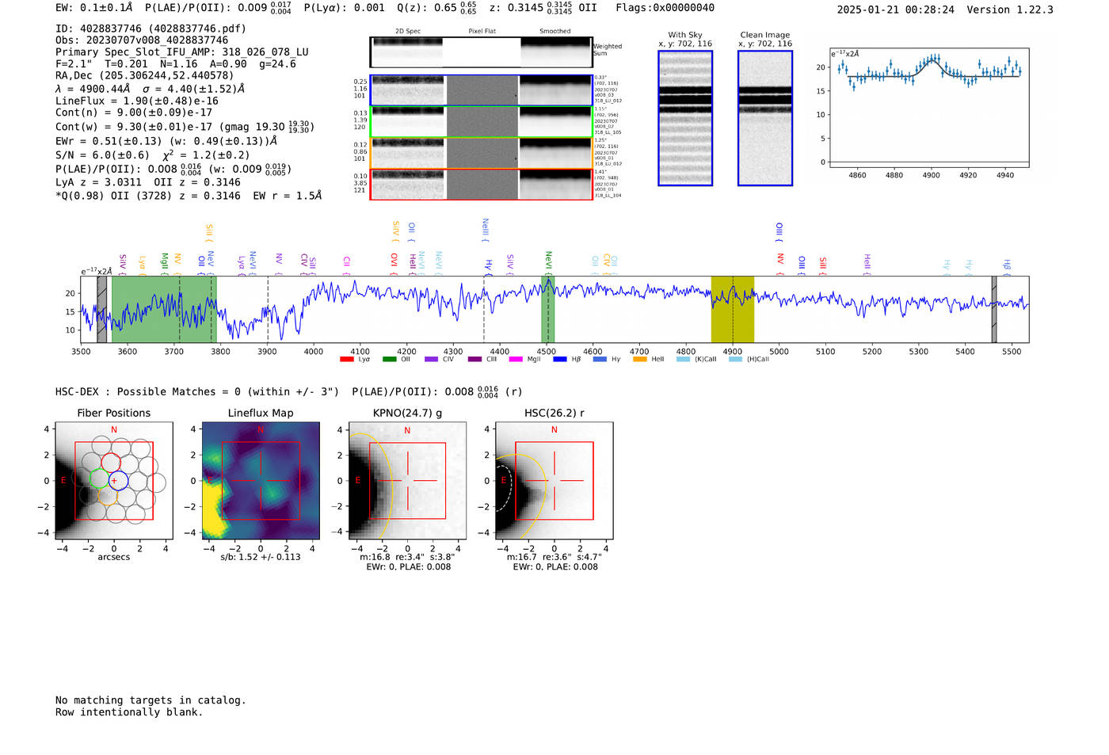Click the S/N = 6.0(±0.6) value
This screenshot has width=1109, height=755.
pyautogui.click(x=102, y=155)
